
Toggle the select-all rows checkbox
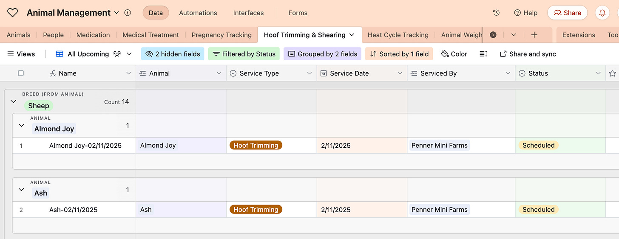pos(21,73)
